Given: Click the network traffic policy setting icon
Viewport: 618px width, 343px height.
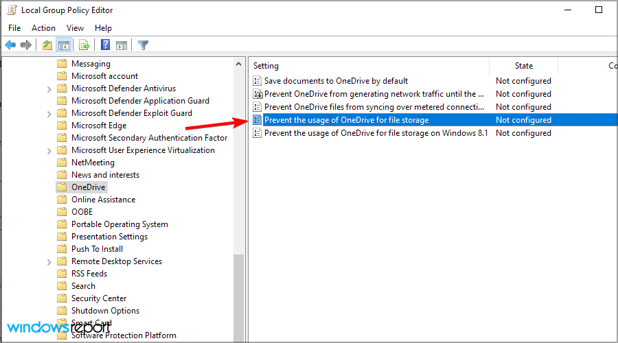Looking at the screenshot, I should (257, 94).
